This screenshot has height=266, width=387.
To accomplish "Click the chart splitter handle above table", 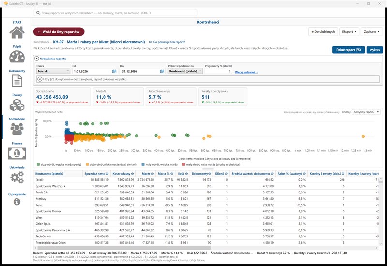I will tap(208, 169).
